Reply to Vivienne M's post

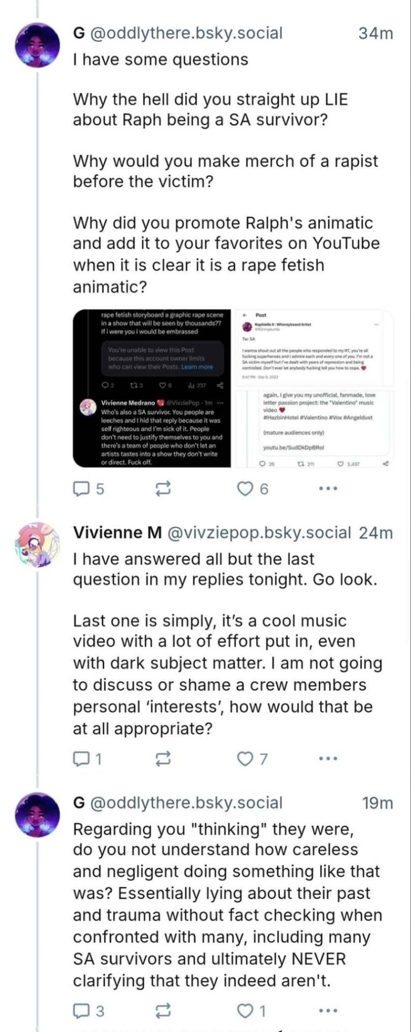pos(82,758)
